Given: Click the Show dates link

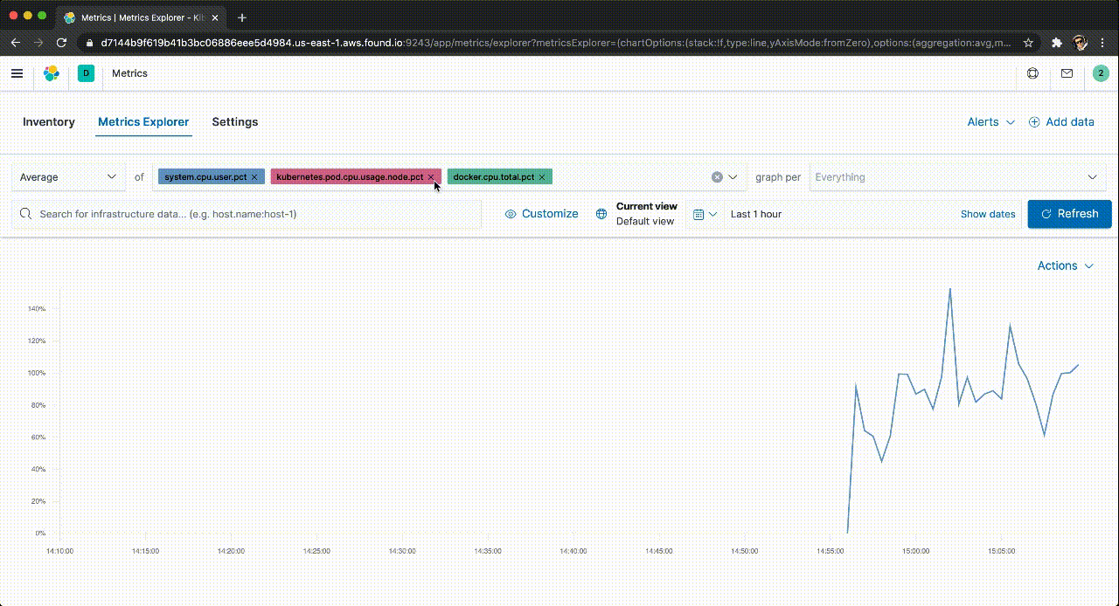Looking at the screenshot, I should 987,214.
